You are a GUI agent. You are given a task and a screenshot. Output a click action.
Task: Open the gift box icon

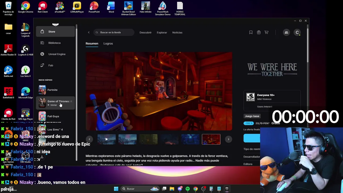pos(259,32)
